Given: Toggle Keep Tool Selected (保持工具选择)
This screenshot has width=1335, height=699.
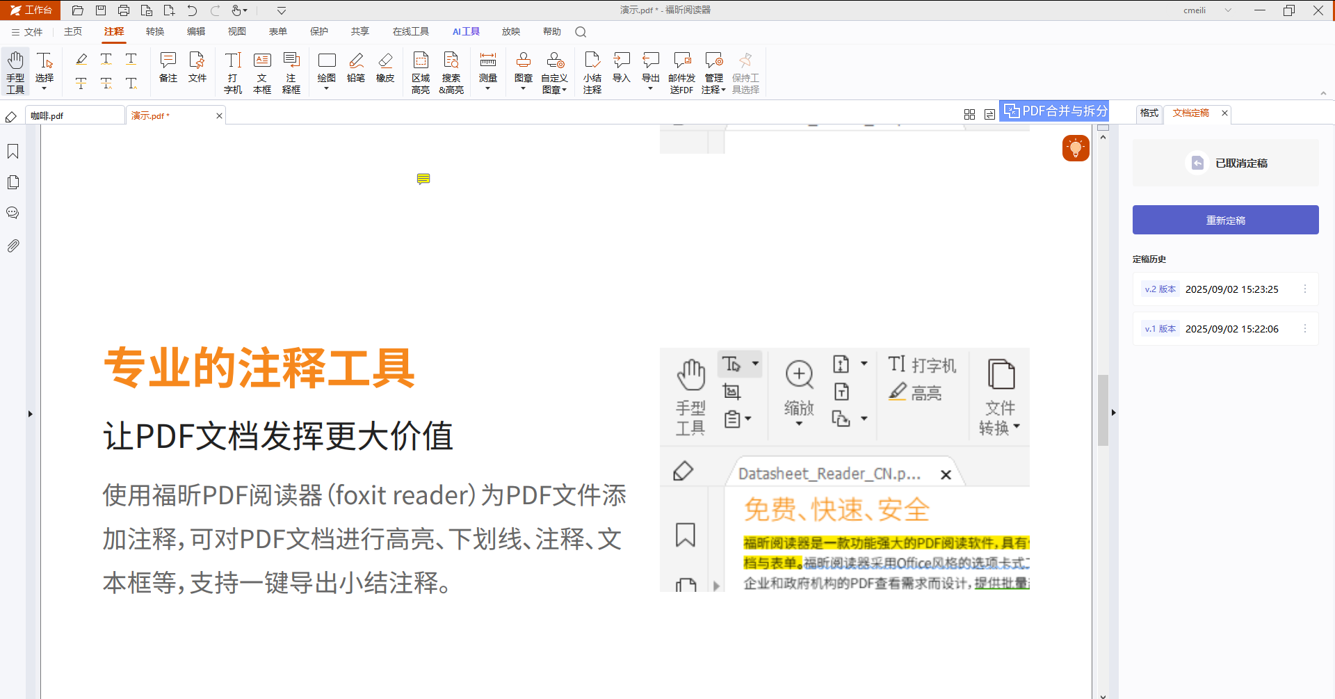Looking at the screenshot, I should [x=745, y=72].
